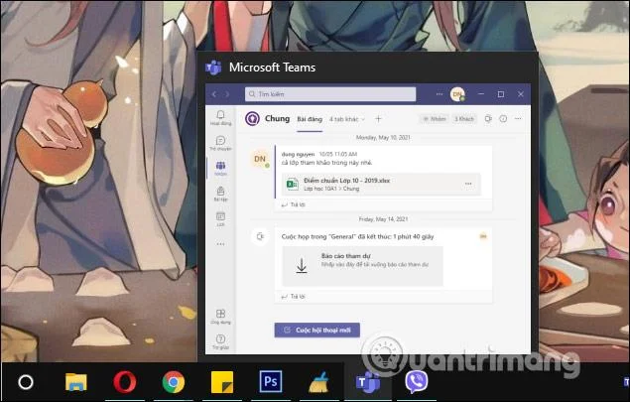The width and height of the screenshot is (630, 402).
Task: Expand the '4 tab khác' dropdown
Action: (347, 119)
